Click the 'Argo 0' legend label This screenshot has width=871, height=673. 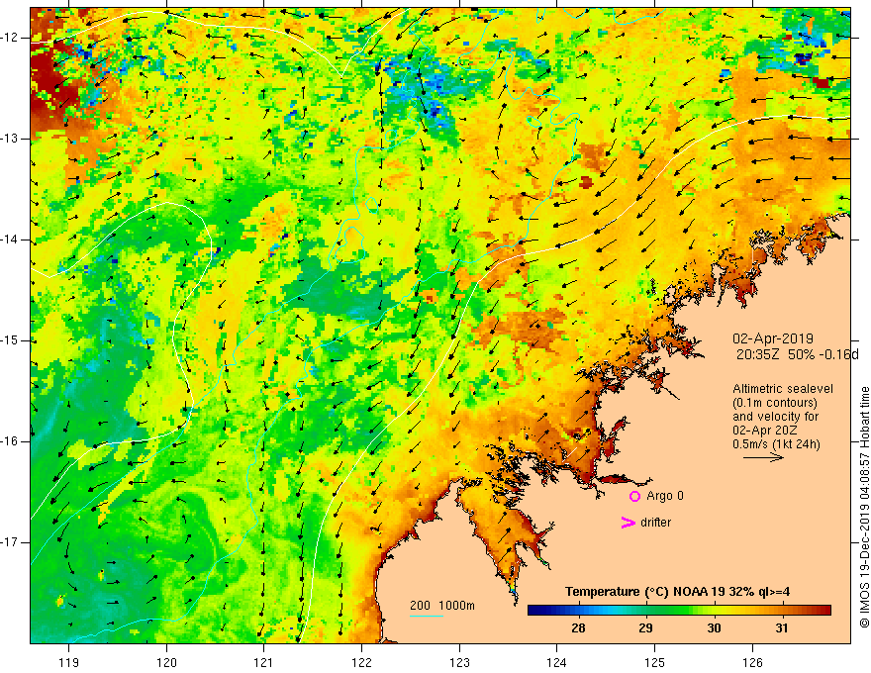coord(665,496)
